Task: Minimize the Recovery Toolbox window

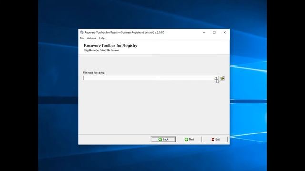Action: coord(204,32)
